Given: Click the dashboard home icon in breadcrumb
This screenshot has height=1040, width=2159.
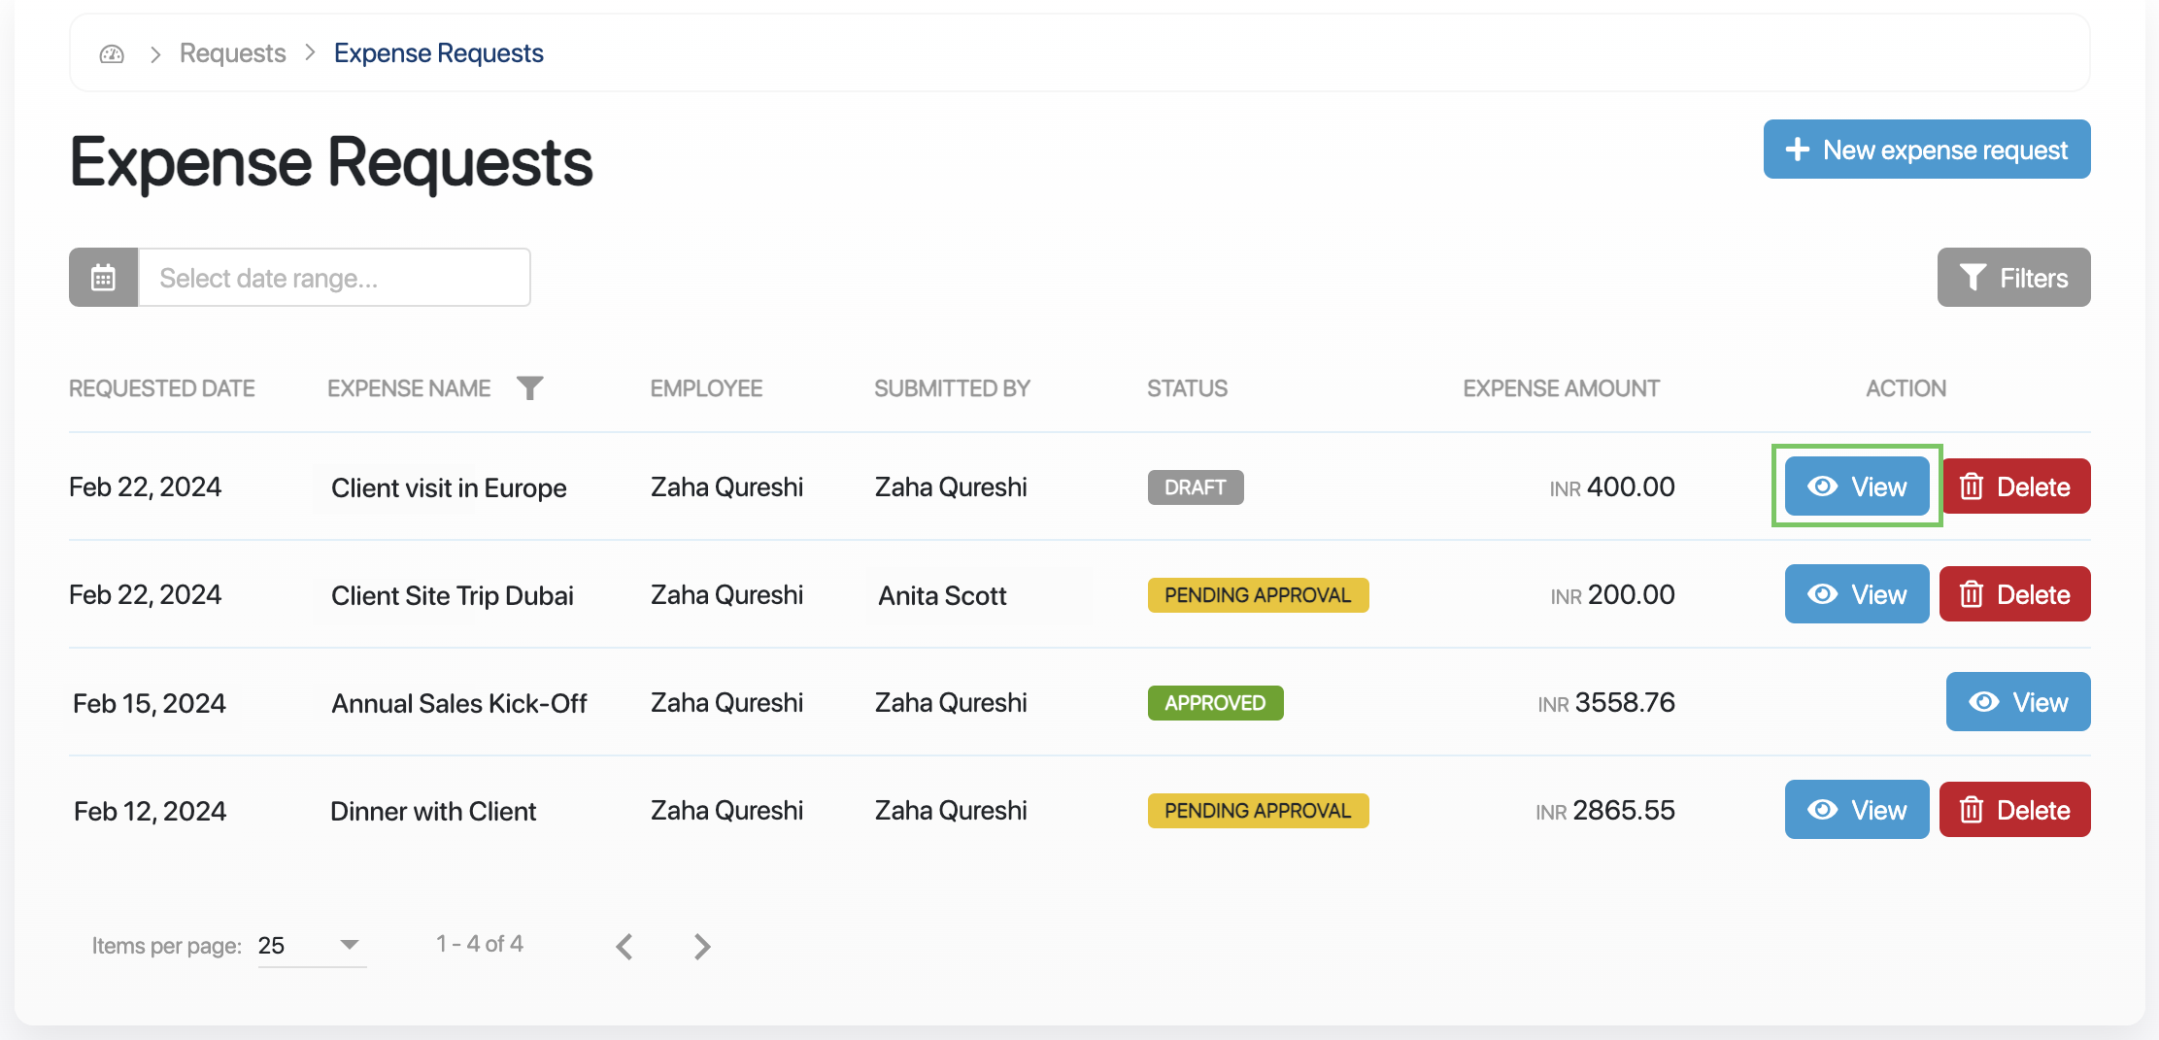Looking at the screenshot, I should point(112,53).
